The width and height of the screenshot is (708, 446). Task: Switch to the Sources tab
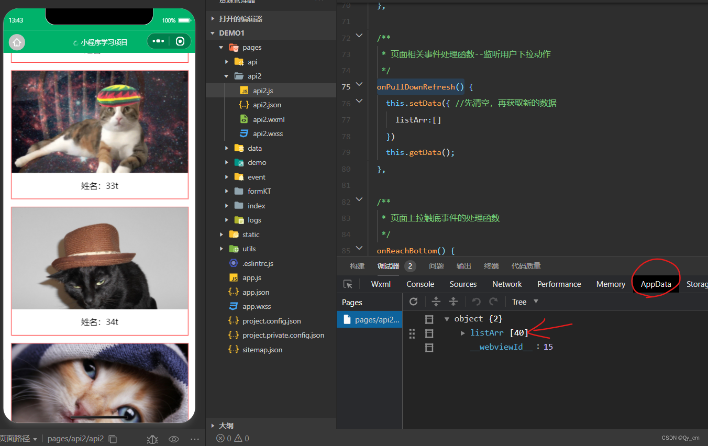click(x=463, y=284)
